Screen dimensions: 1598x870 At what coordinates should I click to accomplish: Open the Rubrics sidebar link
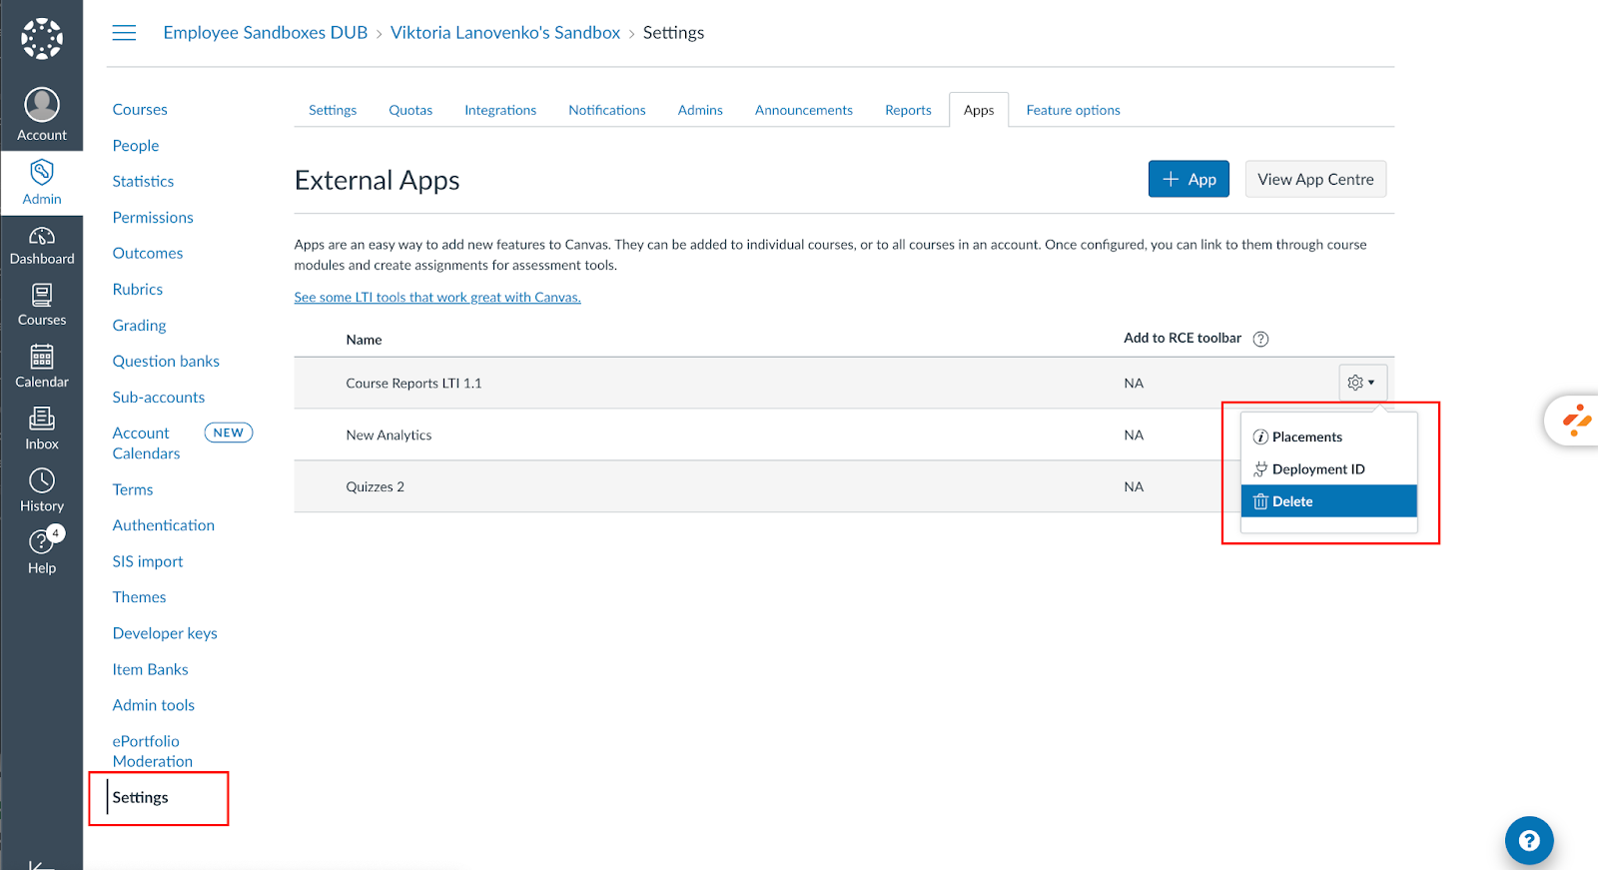click(138, 290)
